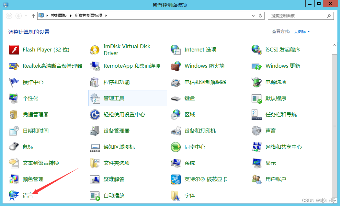Expand the chevron after 控制面板 breadcrumb

71,16
